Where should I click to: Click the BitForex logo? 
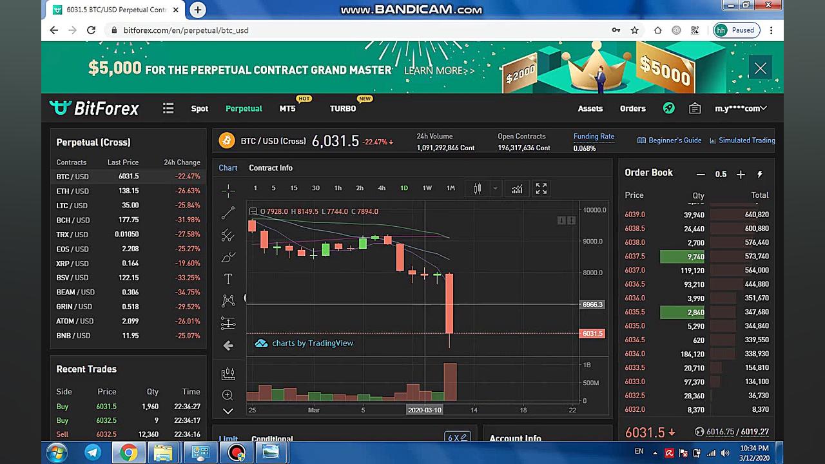tap(94, 108)
